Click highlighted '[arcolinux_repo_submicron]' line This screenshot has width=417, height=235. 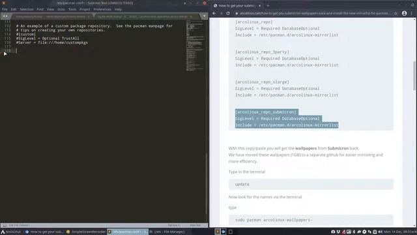point(266,112)
